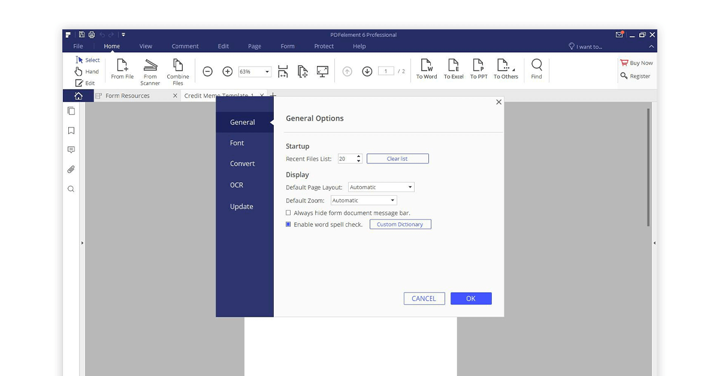Image resolution: width=719 pixels, height=376 pixels.
Task: Open Comments side panel
Action: point(71,150)
